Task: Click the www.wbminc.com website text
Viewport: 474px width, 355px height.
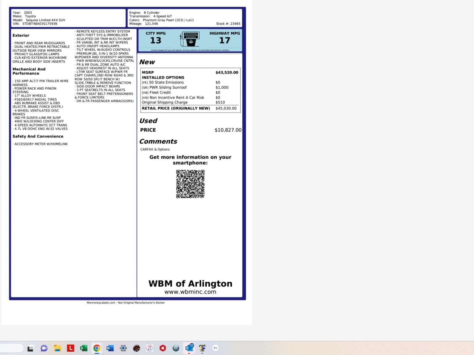Action: 190,292
